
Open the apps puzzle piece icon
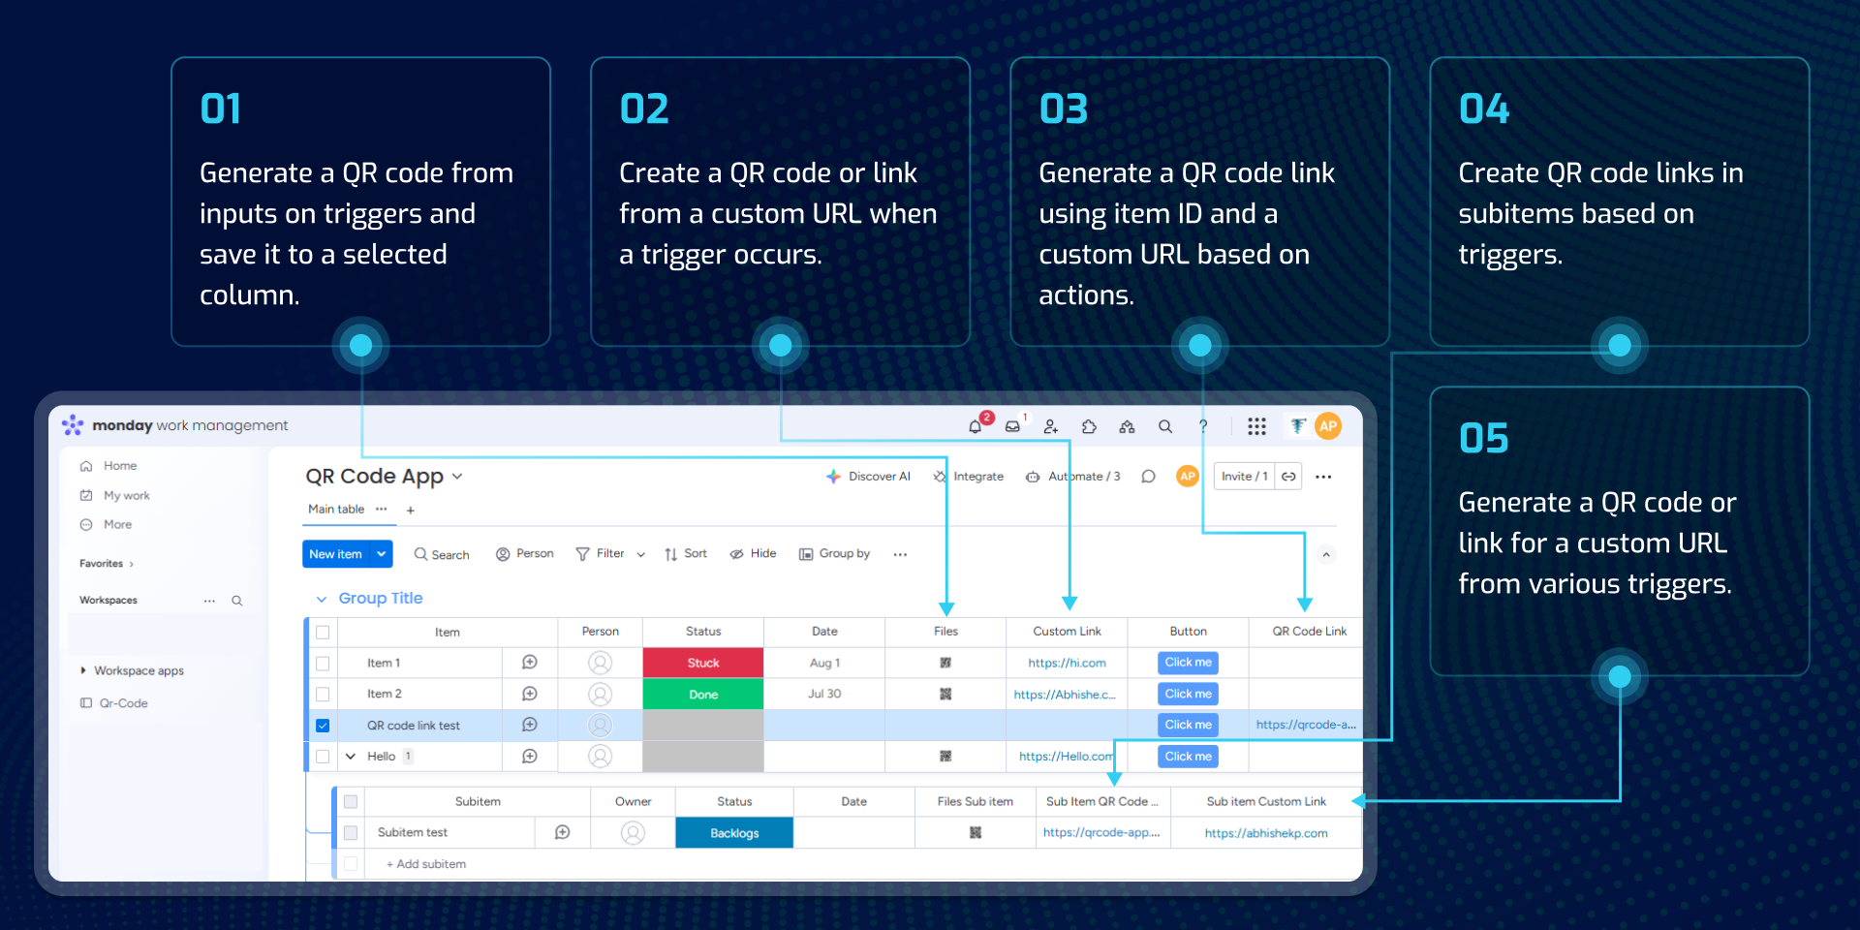click(x=1089, y=426)
